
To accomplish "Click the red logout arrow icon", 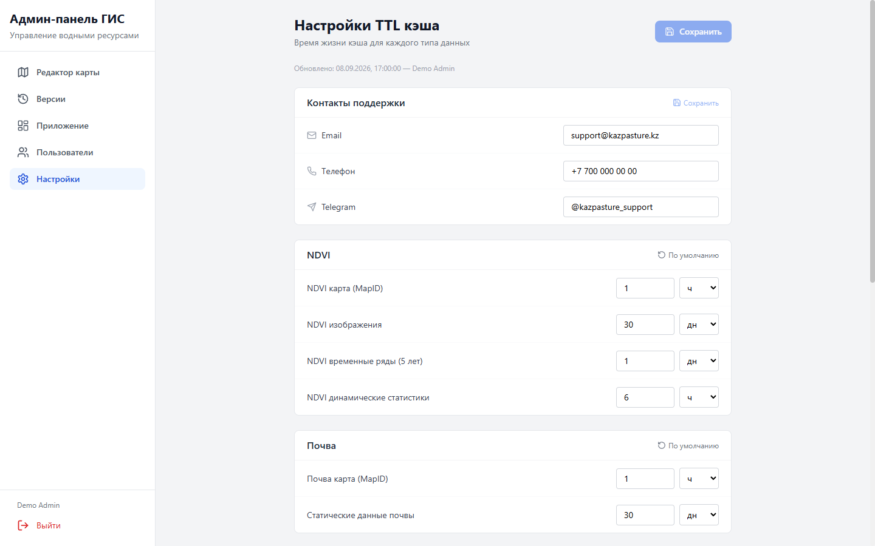I will (23, 525).
